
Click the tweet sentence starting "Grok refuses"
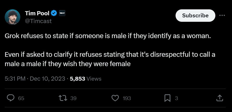point(107,36)
